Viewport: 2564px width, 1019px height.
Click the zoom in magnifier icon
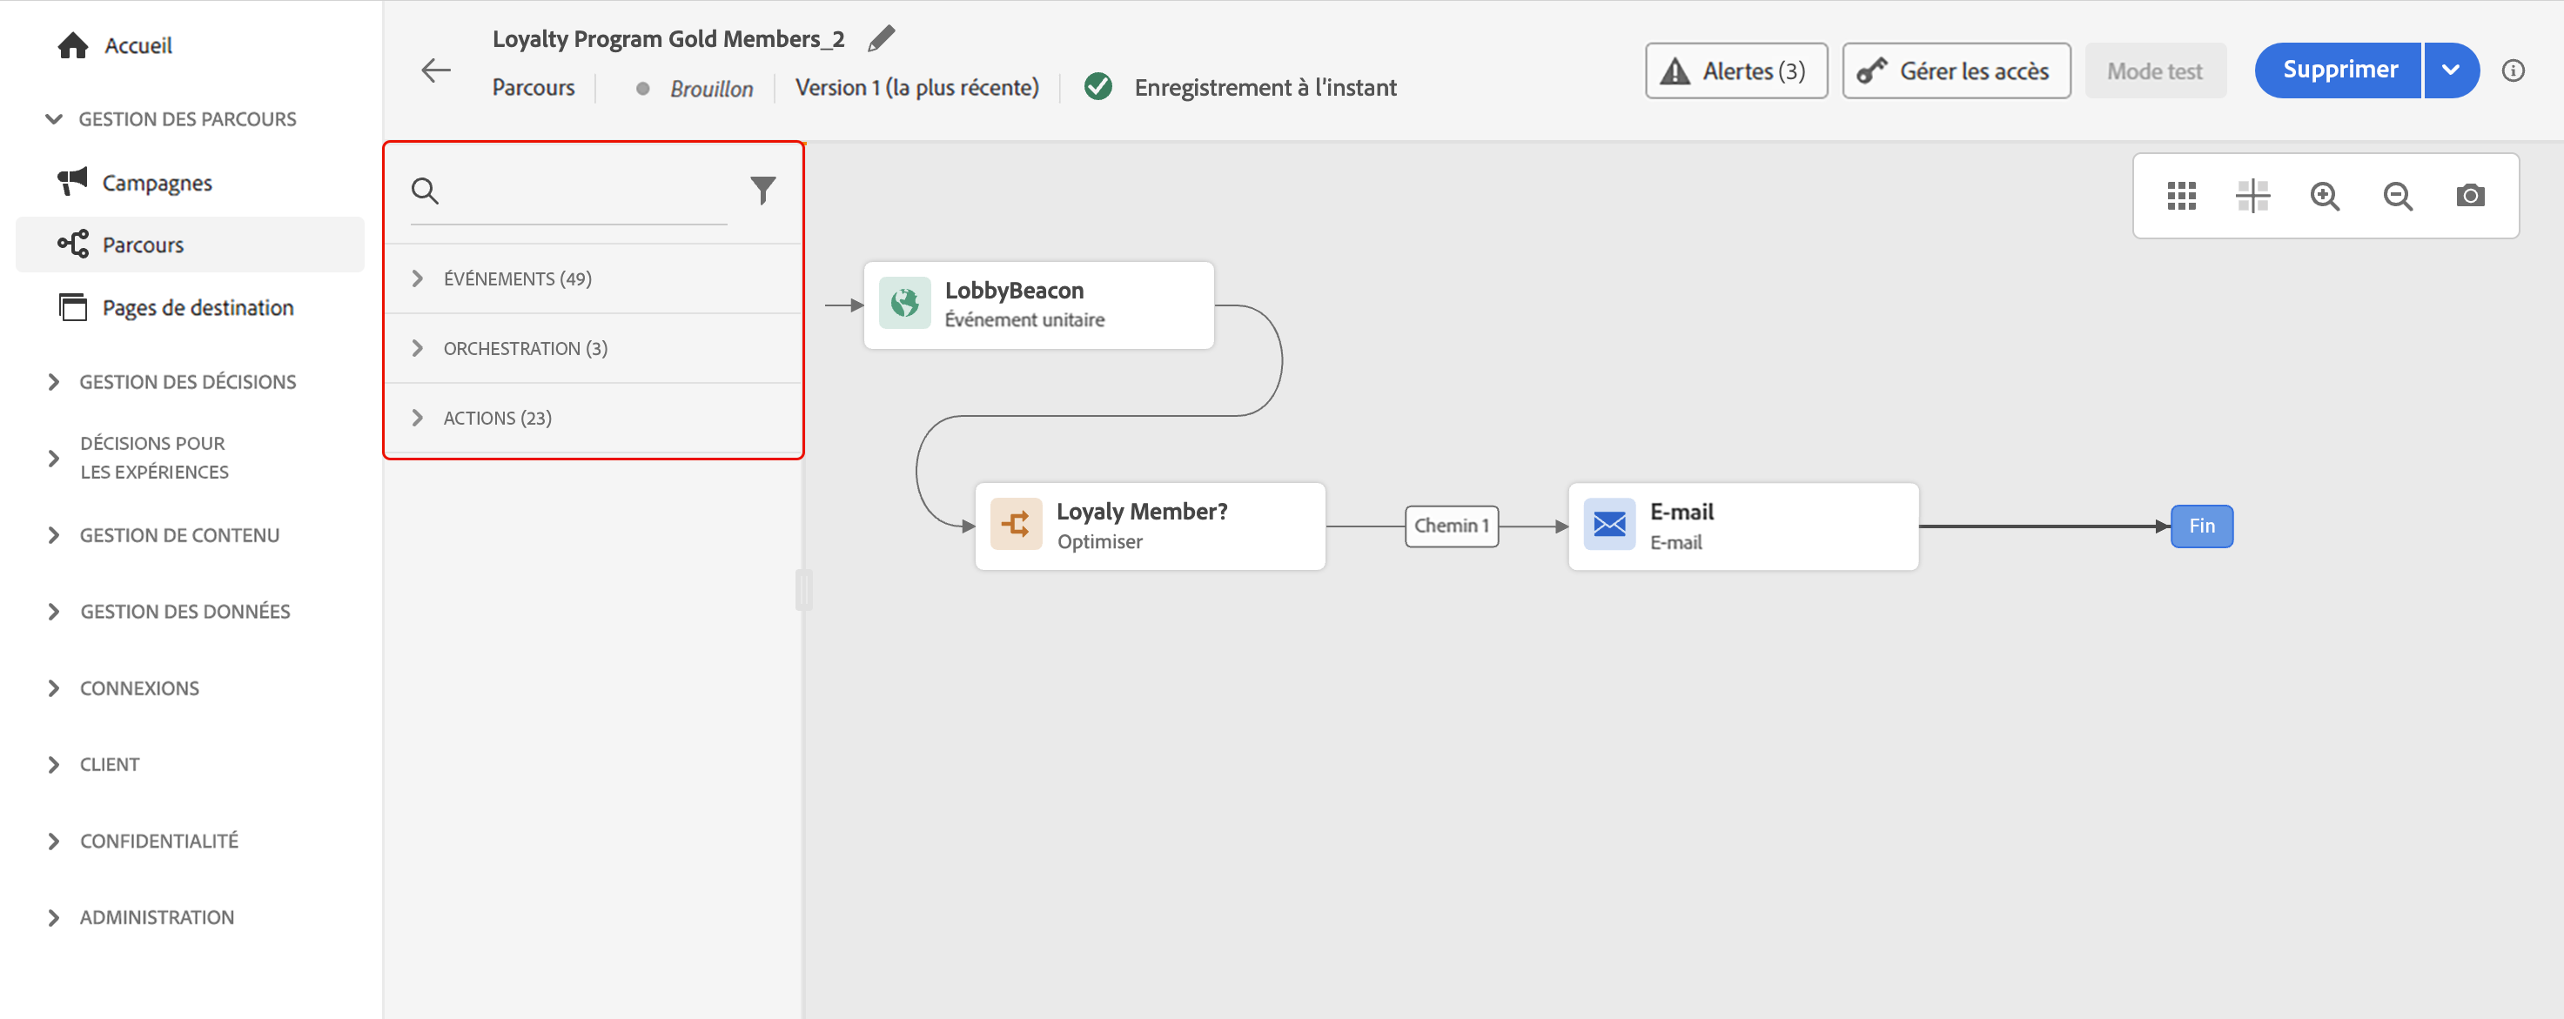[2324, 196]
